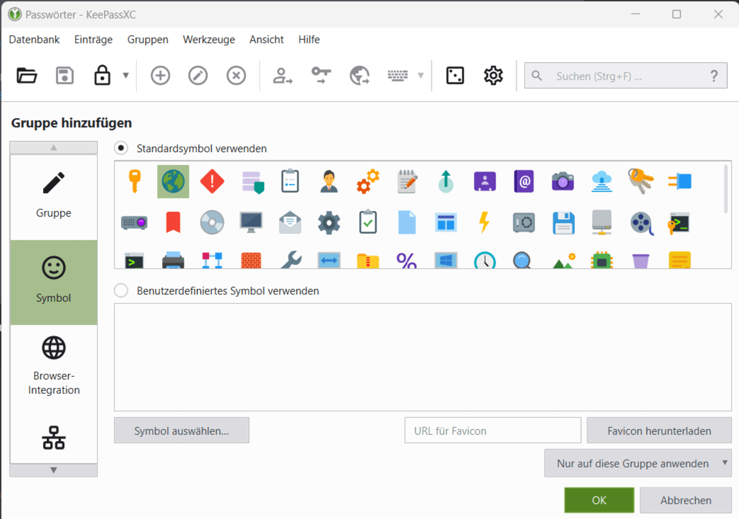The width and height of the screenshot is (739, 519).
Task: Click the save database floppy icon
Action: click(65, 76)
